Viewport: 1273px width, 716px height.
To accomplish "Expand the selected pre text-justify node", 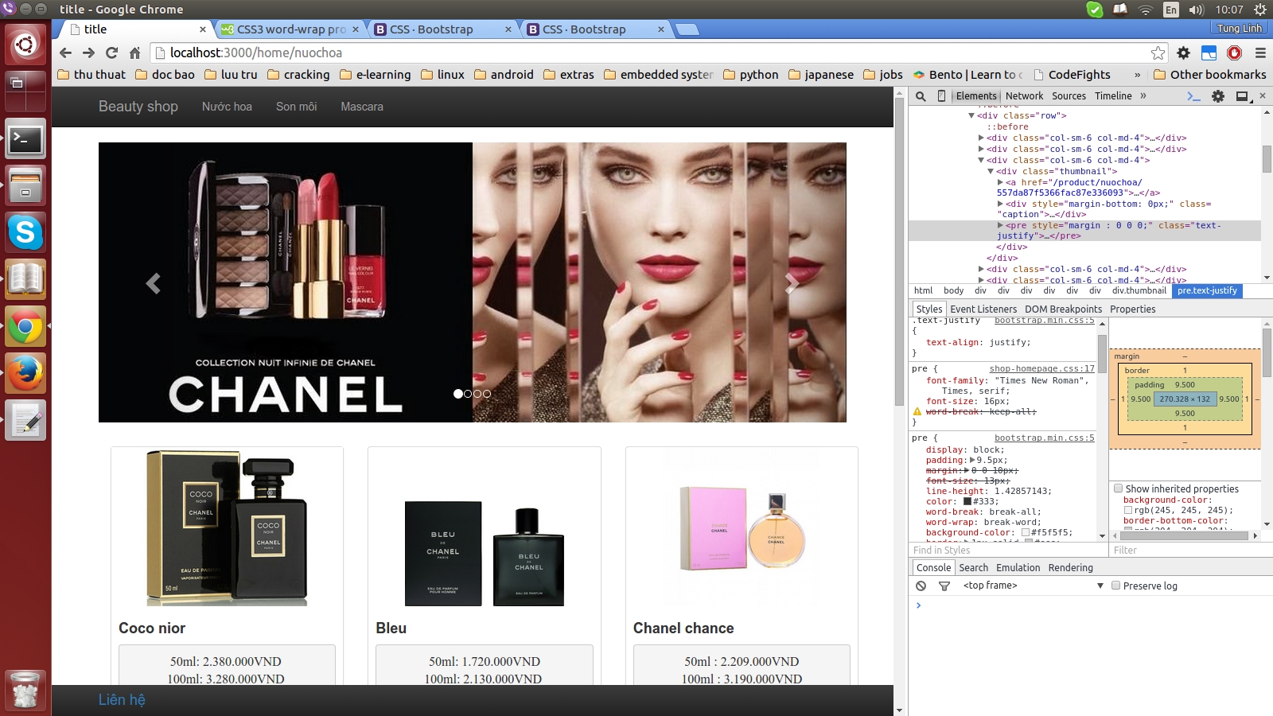I will [x=1000, y=225].
